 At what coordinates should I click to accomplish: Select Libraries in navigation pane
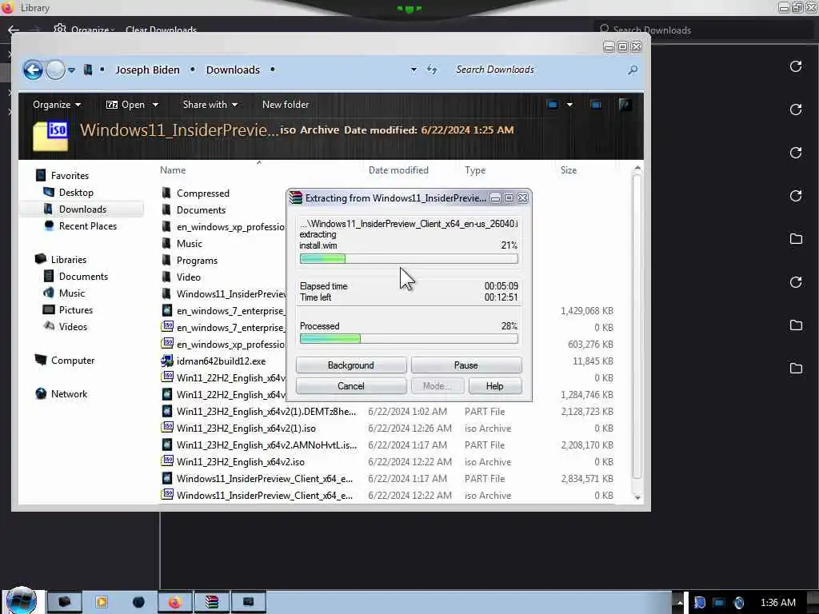69,260
